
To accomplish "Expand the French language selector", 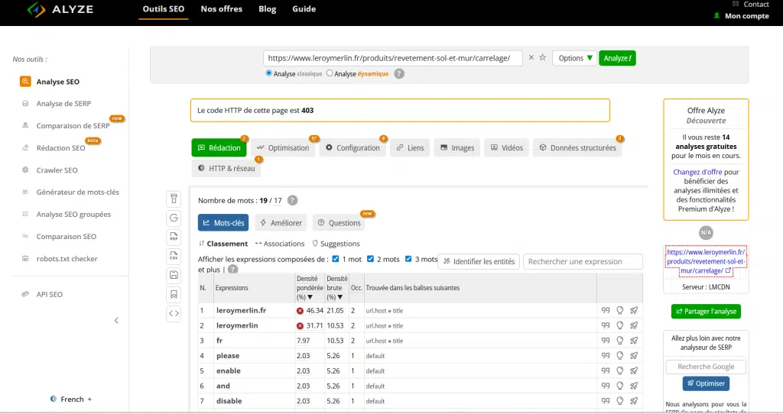I will [x=71, y=399].
